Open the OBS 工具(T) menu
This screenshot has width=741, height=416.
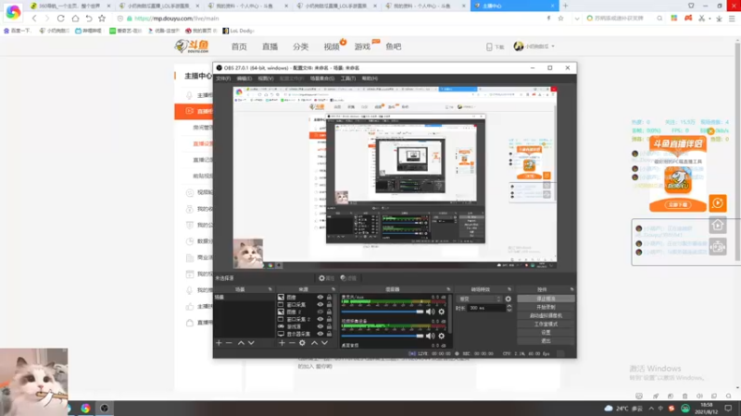coord(348,79)
